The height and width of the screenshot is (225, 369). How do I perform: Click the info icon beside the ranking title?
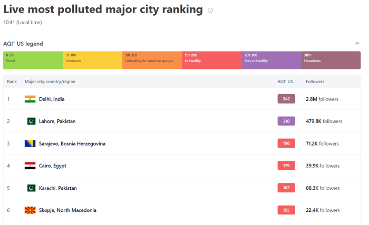[x=210, y=10]
